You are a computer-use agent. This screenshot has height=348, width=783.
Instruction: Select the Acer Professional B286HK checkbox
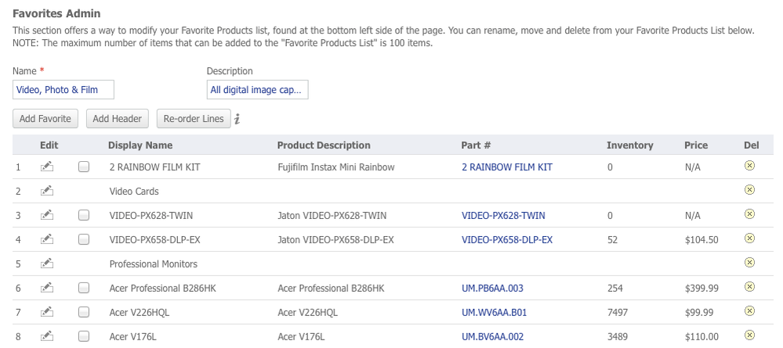click(84, 288)
